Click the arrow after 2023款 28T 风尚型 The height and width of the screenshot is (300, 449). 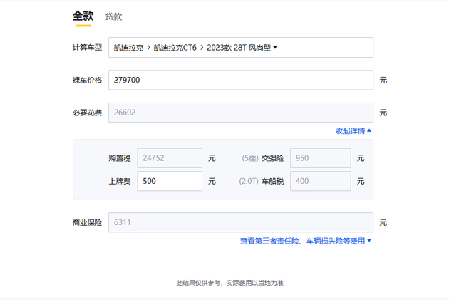point(275,48)
